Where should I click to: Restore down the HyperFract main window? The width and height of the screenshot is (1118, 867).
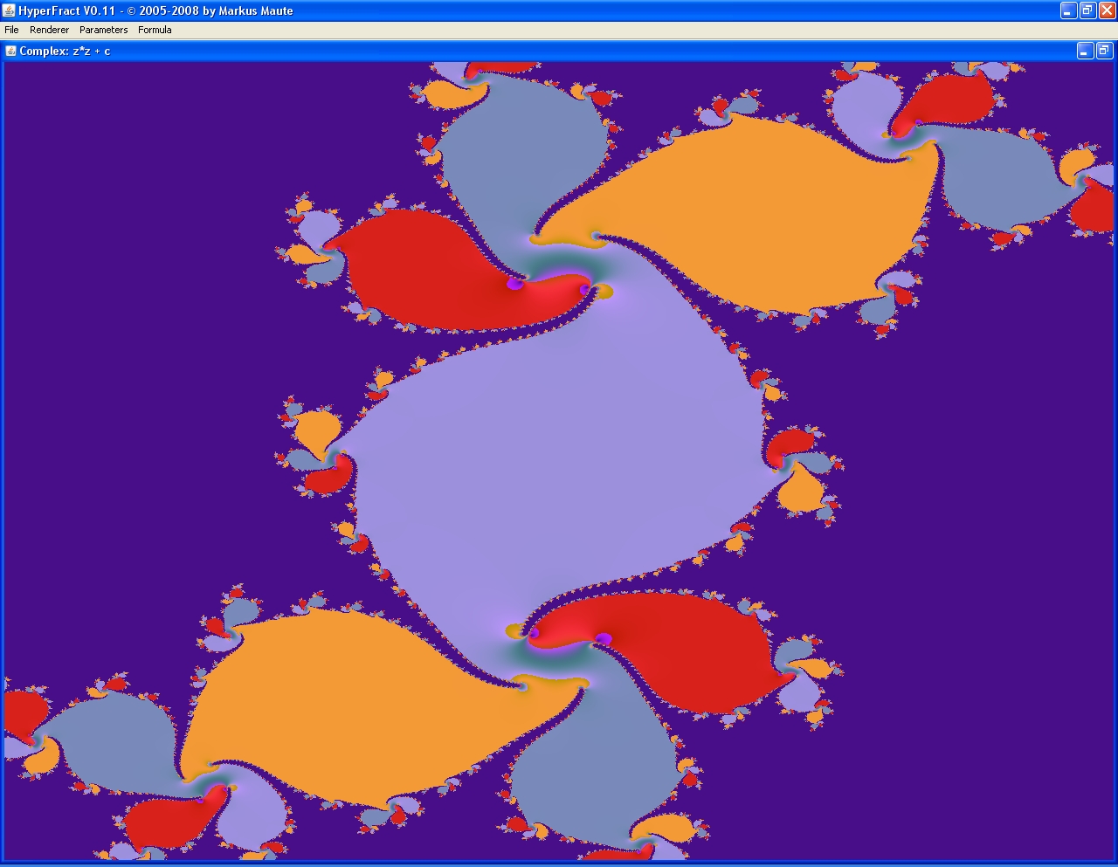pyautogui.click(x=1087, y=10)
